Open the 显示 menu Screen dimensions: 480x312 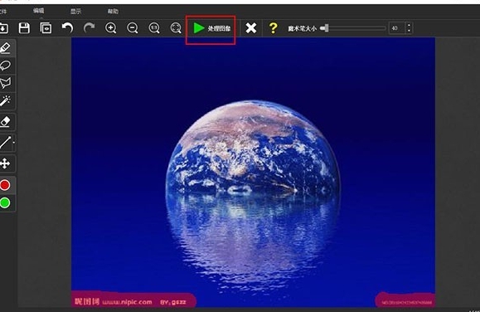[76, 12]
